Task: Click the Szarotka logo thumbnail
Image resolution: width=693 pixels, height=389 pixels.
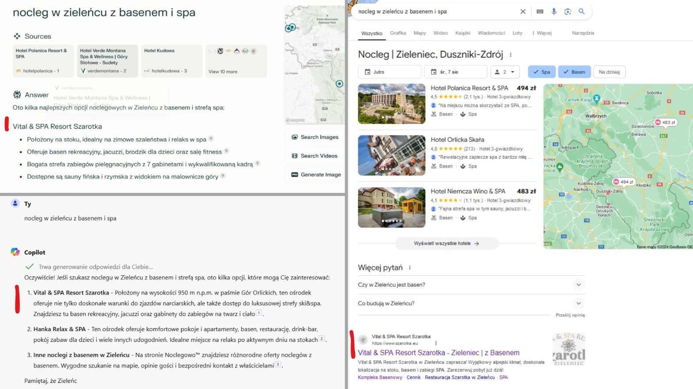Action: [x=569, y=349]
